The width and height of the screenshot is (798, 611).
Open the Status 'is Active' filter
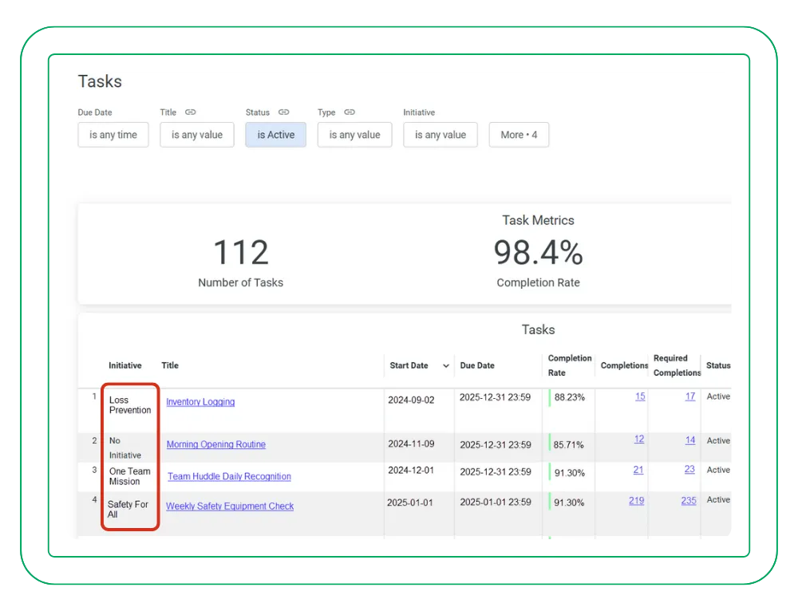pos(276,135)
